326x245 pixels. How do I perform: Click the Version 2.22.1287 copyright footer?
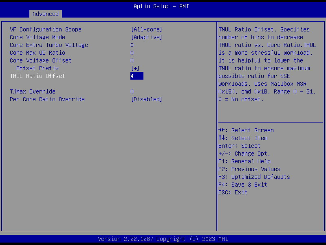click(x=163, y=239)
